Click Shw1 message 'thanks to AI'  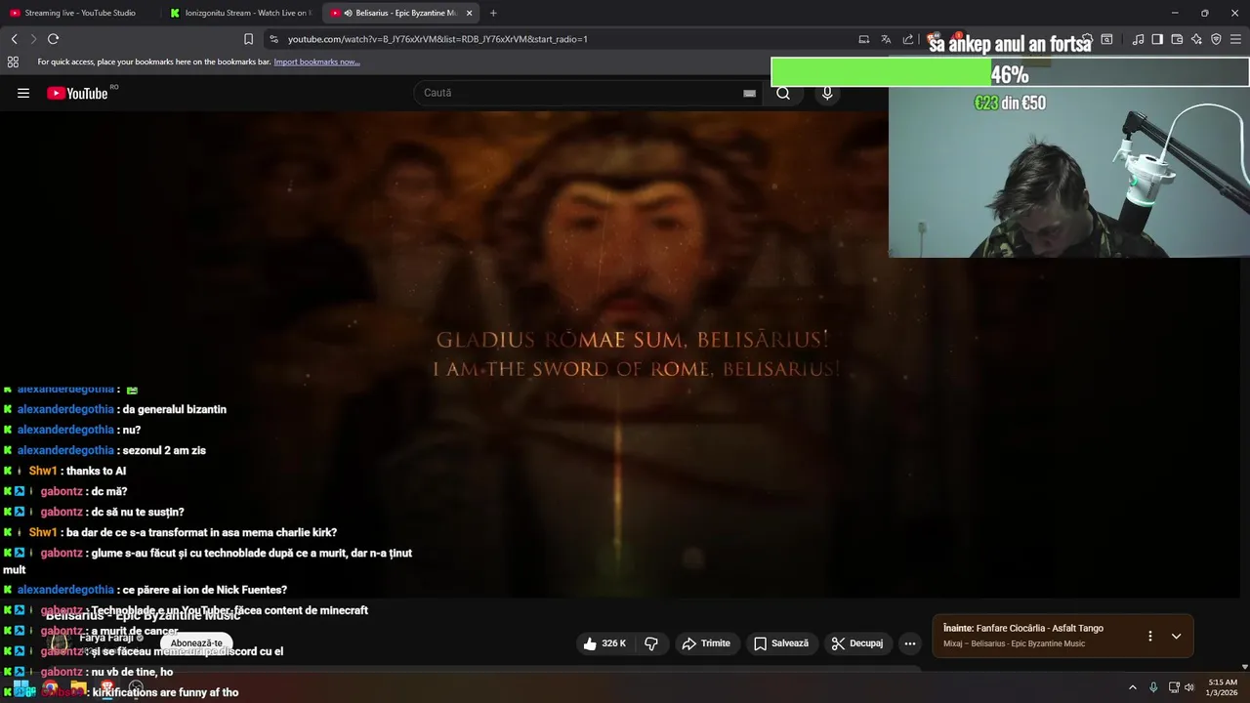click(96, 471)
